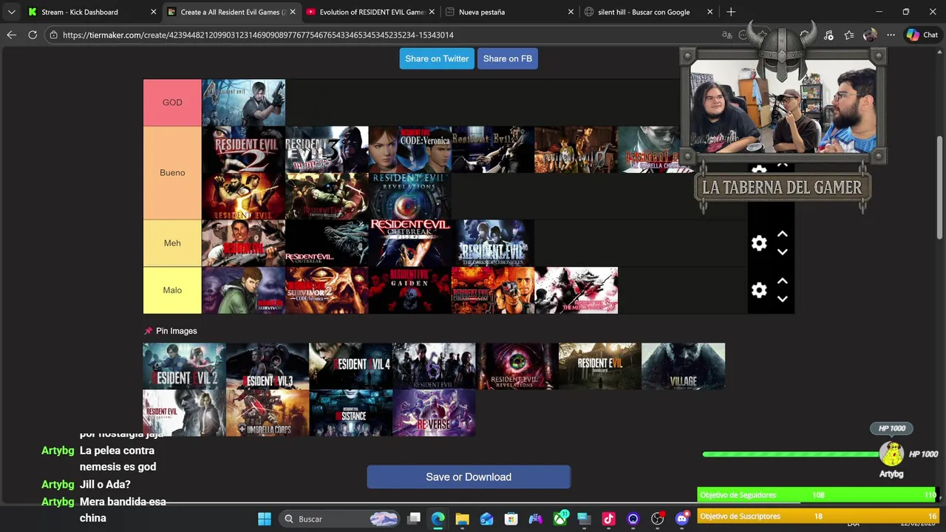This screenshot has height=532, width=946.
Task: Open a new browser tab
Action: (x=731, y=12)
